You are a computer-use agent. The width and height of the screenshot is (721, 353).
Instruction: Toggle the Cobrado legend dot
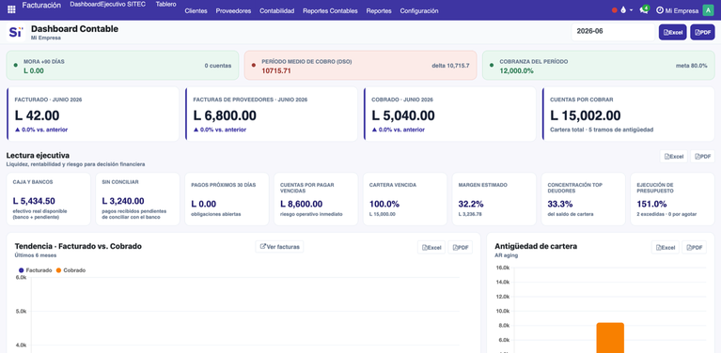pos(58,270)
